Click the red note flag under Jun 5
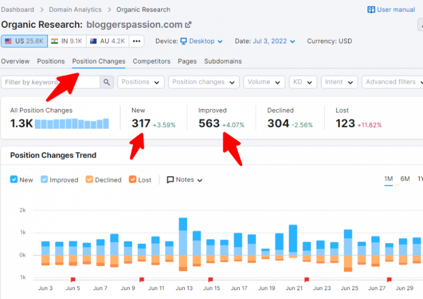This screenshot has width=423, height=299. [73, 279]
